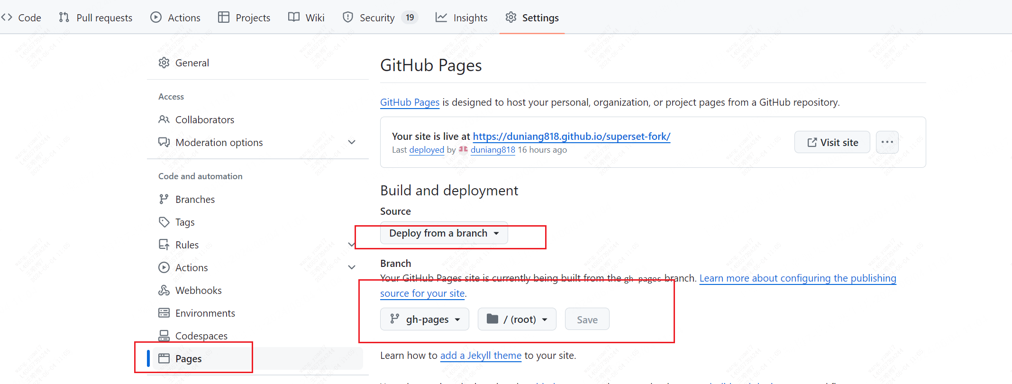Open the Pull requests tab
This screenshot has height=384, width=1012.
(95, 18)
